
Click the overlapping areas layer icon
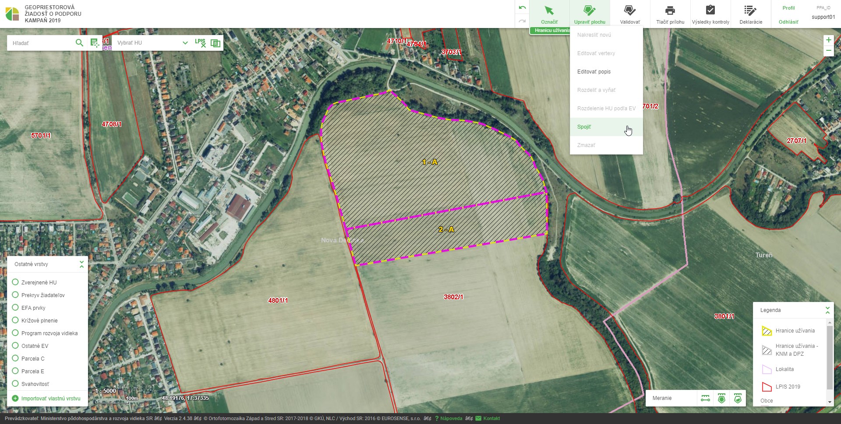pos(216,43)
